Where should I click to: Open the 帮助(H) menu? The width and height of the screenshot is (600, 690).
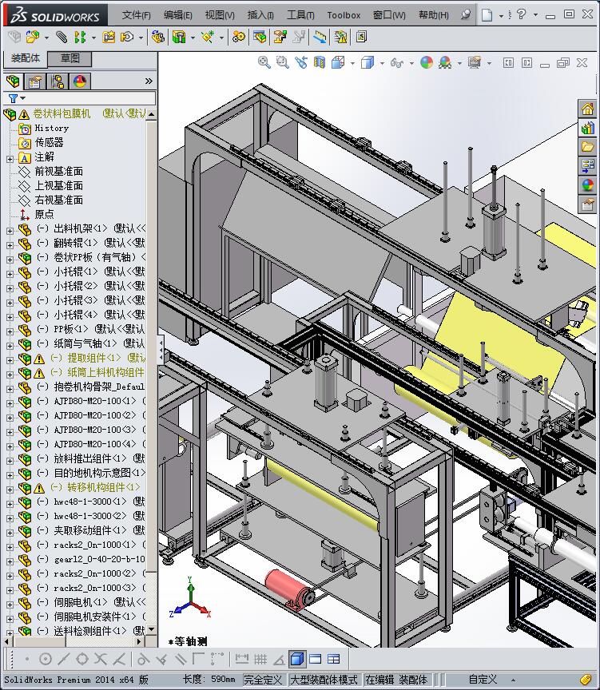pyautogui.click(x=434, y=15)
